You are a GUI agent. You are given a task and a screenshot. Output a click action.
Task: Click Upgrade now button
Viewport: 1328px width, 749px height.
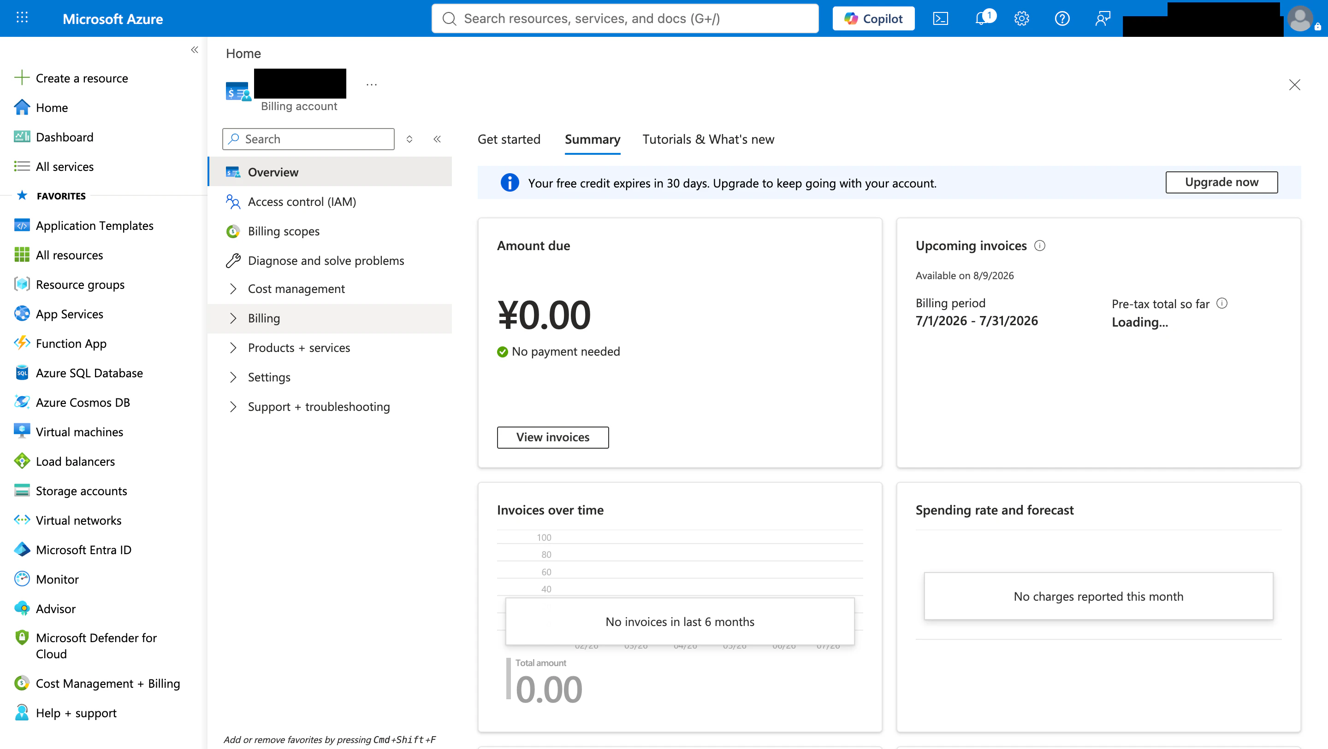[x=1221, y=182]
